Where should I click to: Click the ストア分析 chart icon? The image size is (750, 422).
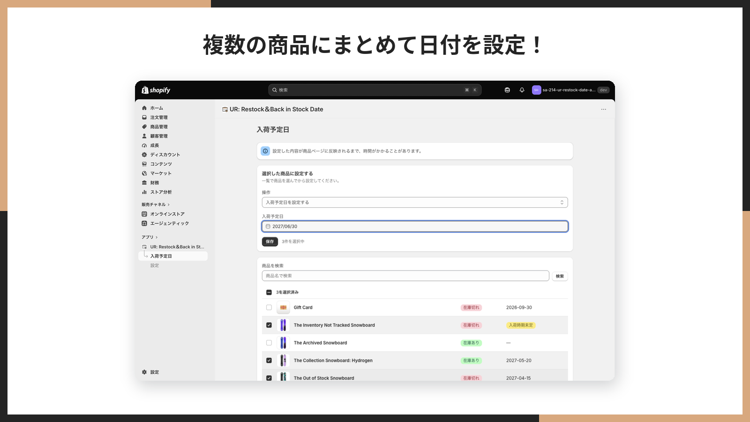144,192
